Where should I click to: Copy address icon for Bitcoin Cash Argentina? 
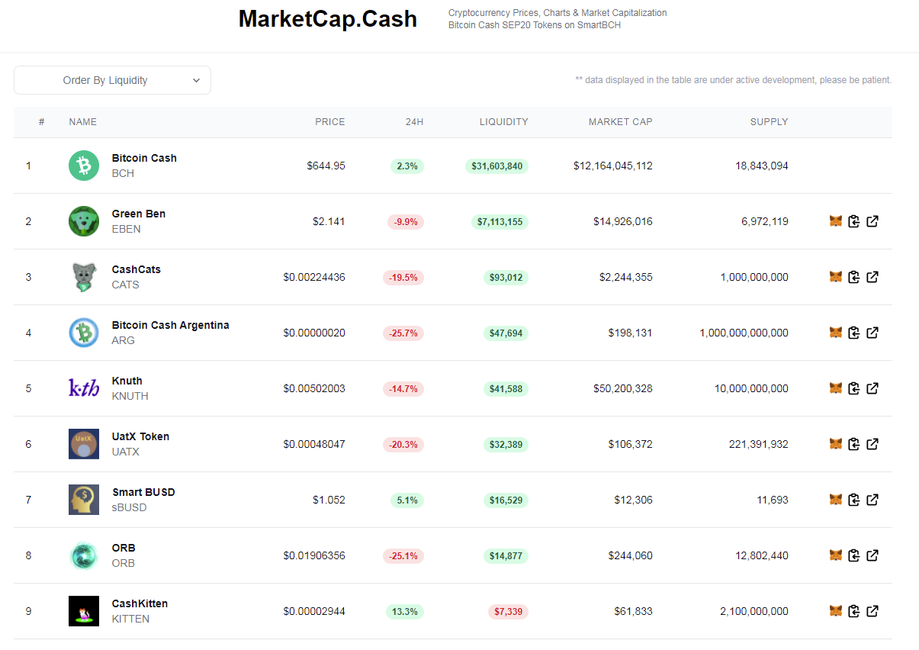click(854, 333)
